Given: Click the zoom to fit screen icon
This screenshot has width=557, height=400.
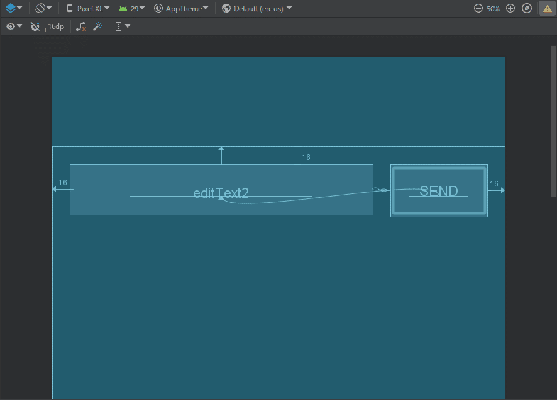Looking at the screenshot, I should (527, 9).
